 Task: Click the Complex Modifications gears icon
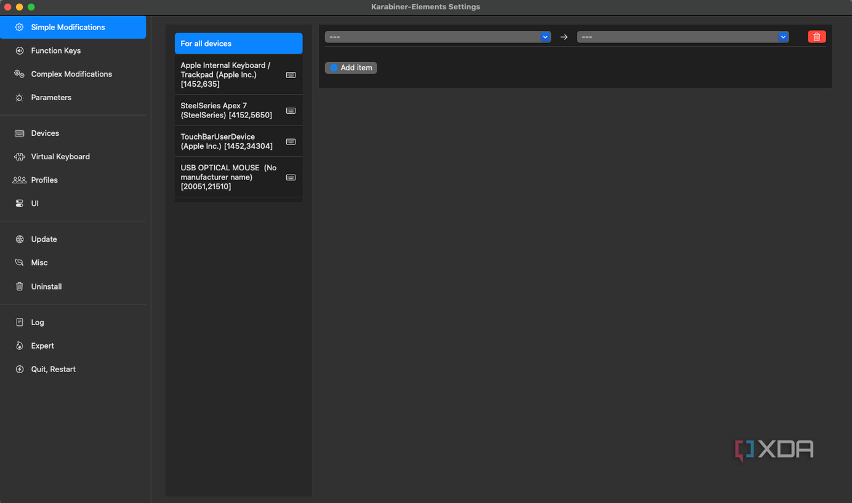pos(19,74)
